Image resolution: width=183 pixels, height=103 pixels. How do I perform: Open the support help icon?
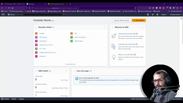click(158, 15)
